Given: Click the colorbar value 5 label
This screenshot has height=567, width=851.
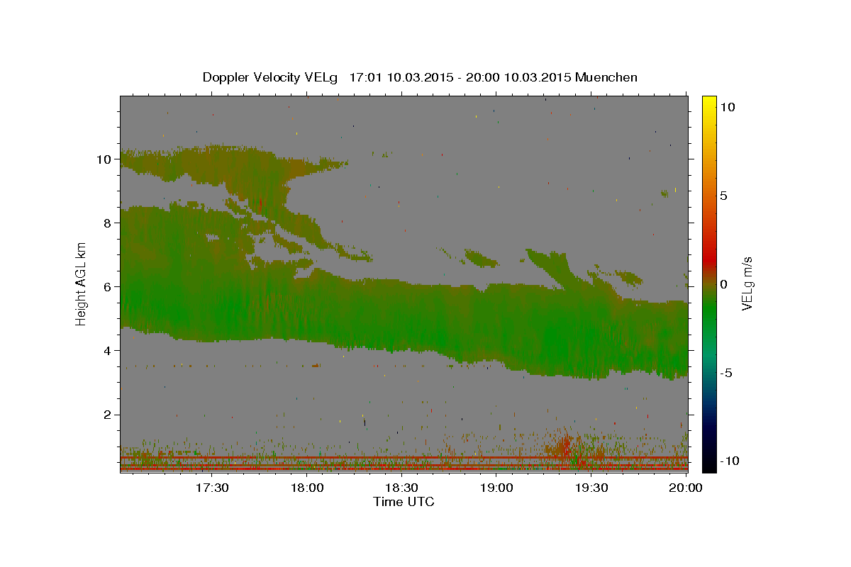Looking at the screenshot, I should click(724, 195).
